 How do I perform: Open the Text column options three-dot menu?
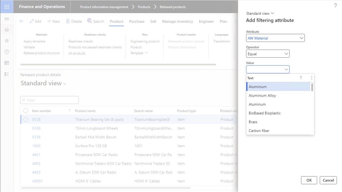pyautogui.click(x=312, y=78)
